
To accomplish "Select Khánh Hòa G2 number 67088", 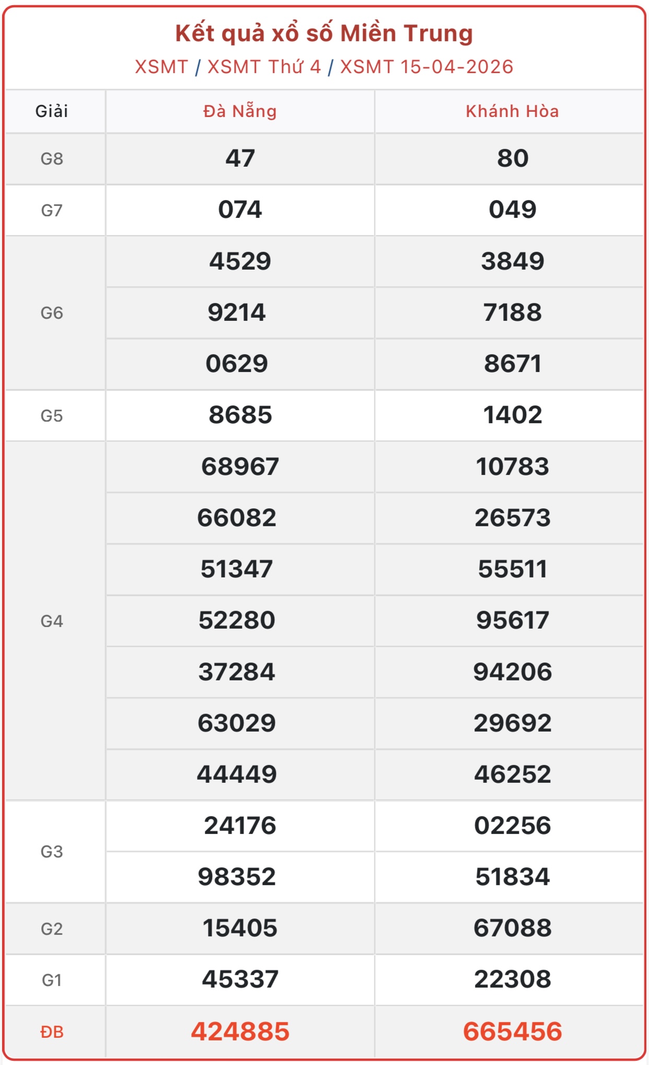I will click(512, 928).
